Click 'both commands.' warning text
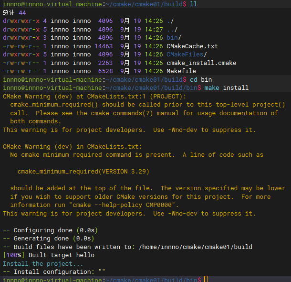Viewport: 291px width, 282px height. (x=36, y=121)
